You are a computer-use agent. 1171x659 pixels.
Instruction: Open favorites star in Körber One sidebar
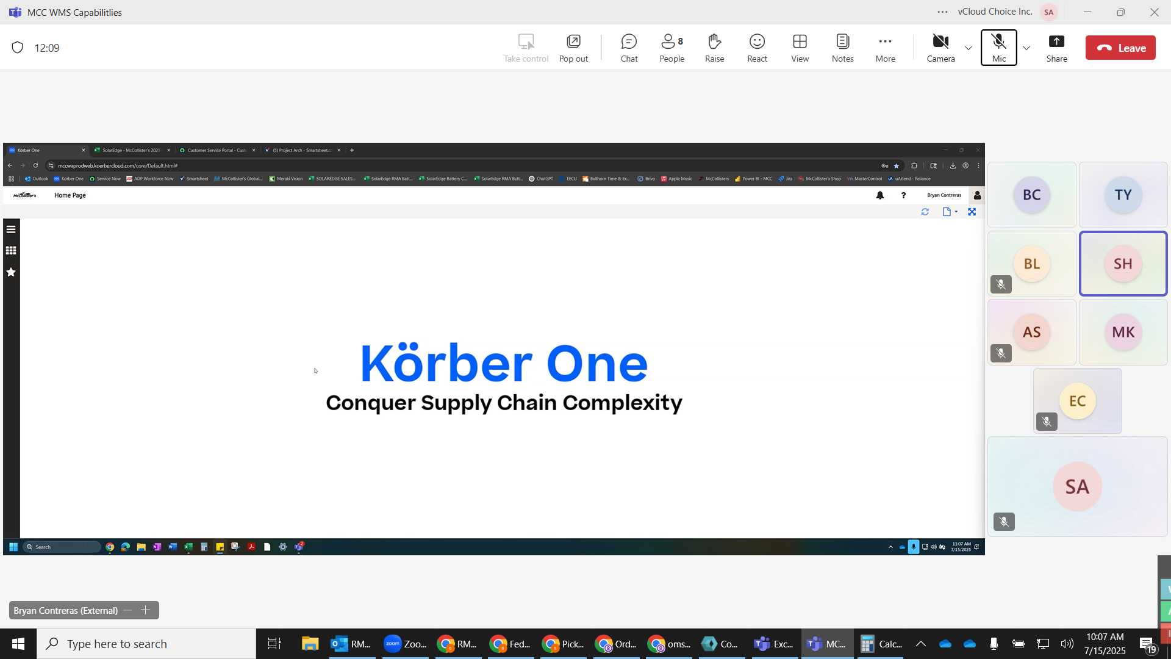tap(11, 272)
